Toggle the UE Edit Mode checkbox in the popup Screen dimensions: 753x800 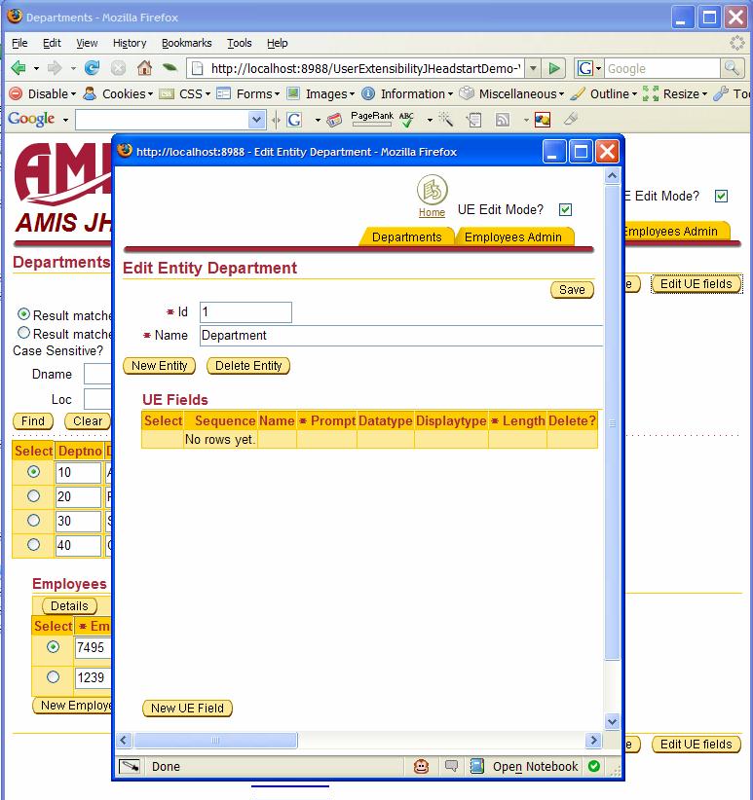tap(565, 209)
